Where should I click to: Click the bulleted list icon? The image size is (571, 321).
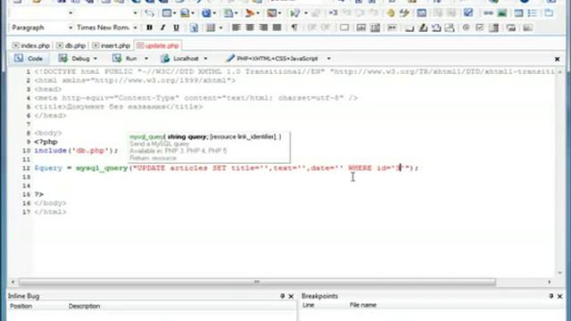(533, 13)
